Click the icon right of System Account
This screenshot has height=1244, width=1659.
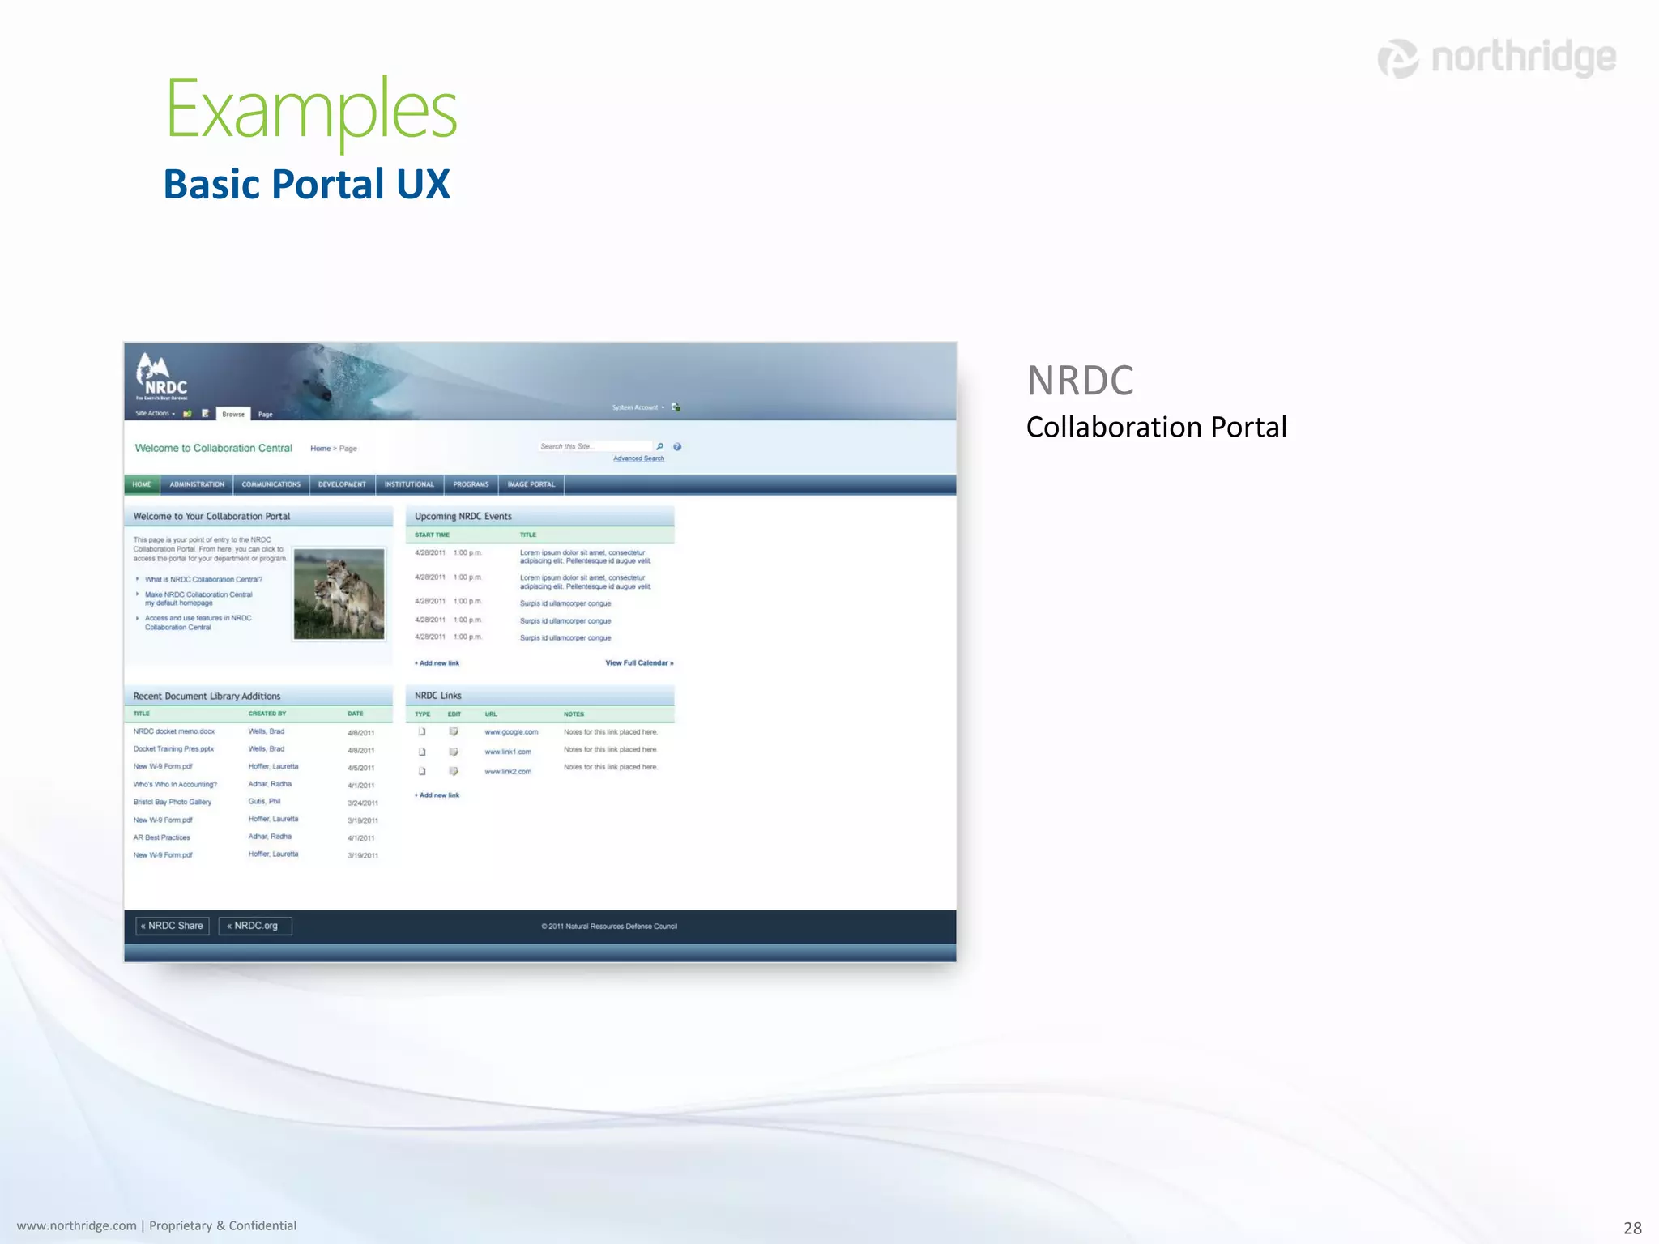676,407
